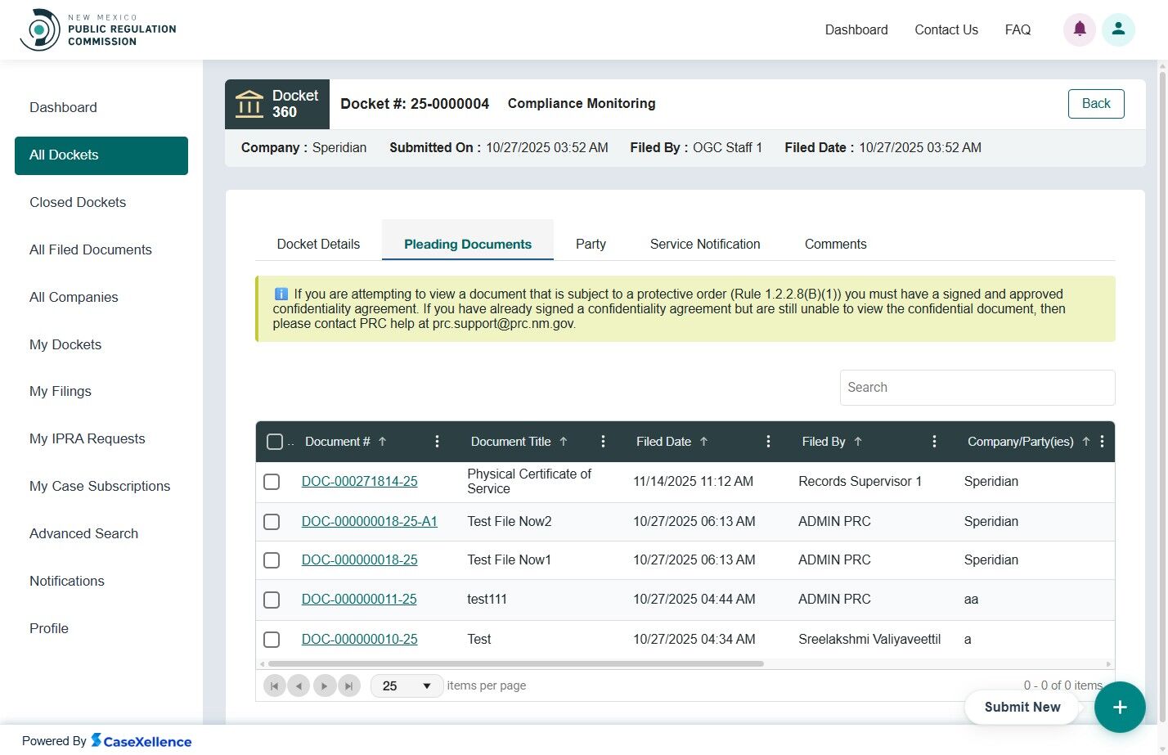1168x755 pixels.
Task: Open Contact Us in top navigation
Action: click(946, 29)
